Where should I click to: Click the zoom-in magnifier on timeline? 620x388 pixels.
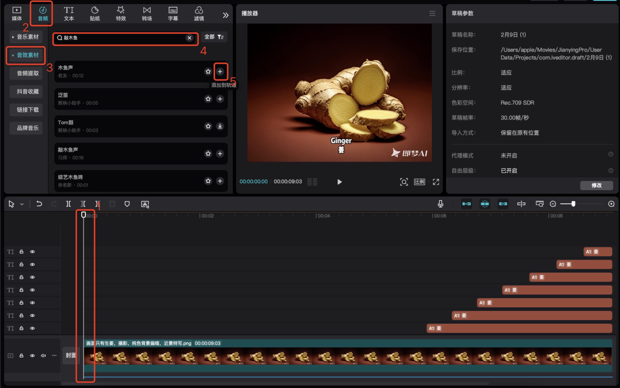pyautogui.click(x=611, y=204)
